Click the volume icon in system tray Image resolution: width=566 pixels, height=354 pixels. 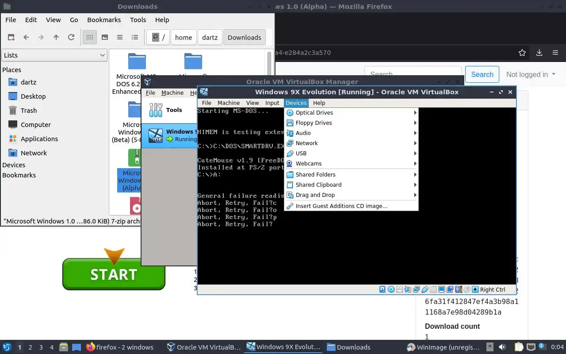coord(502,347)
